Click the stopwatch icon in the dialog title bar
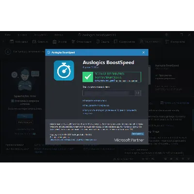The image size is (194, 194). 48,52
